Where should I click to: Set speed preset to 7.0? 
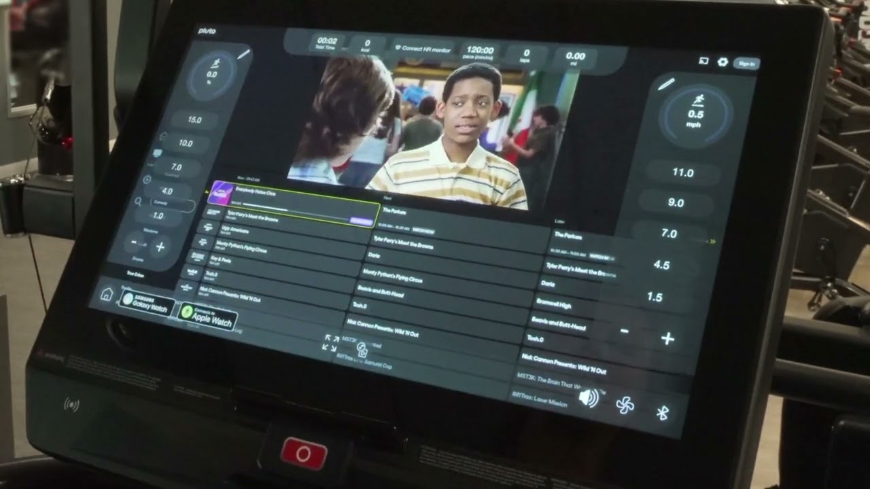click(669, 233)
